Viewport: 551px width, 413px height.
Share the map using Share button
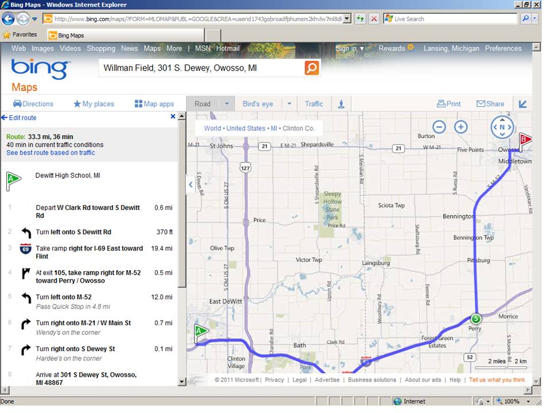pyautogui.click(x=490, y=104)
